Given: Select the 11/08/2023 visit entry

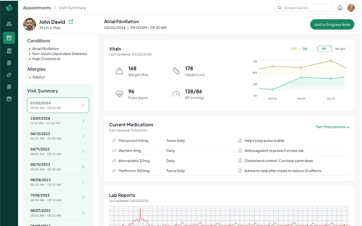Looking at the screenshot, I should (x=58, y=198).
